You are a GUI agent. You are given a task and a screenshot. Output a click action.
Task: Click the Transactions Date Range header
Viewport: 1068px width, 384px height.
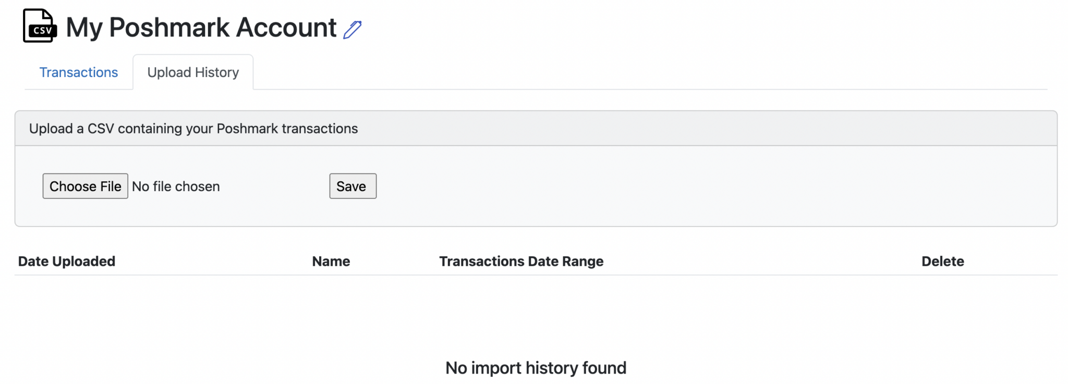[x=520, y=261]
